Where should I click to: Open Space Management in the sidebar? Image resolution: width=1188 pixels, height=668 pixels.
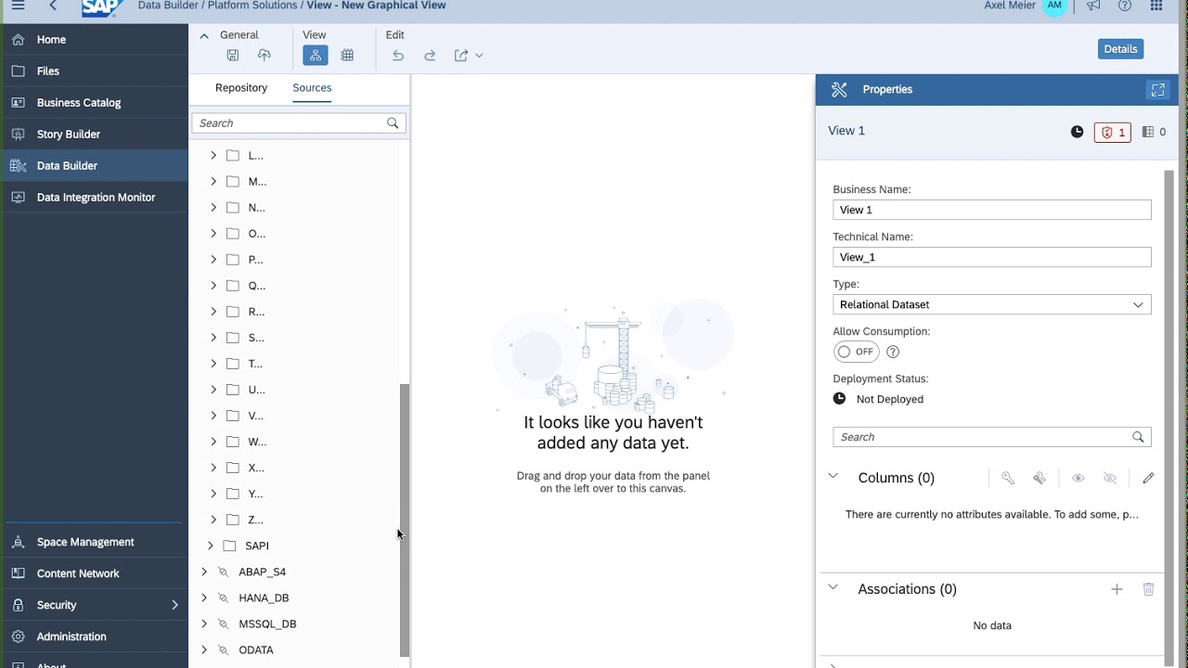coord(94,542)
